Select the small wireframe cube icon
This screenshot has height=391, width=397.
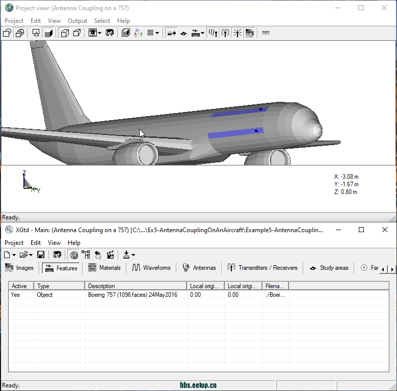click(77, 33)
